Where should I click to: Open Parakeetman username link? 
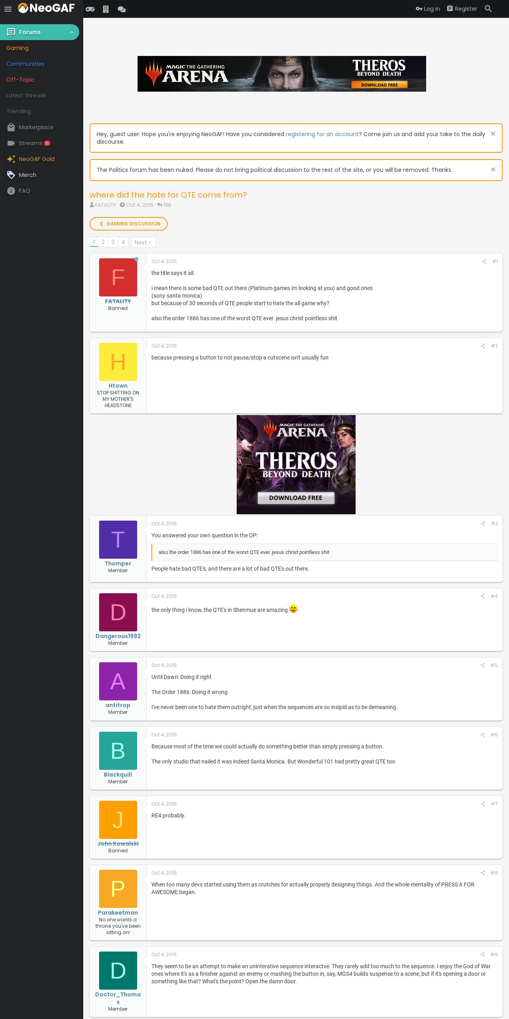[118, 913]
